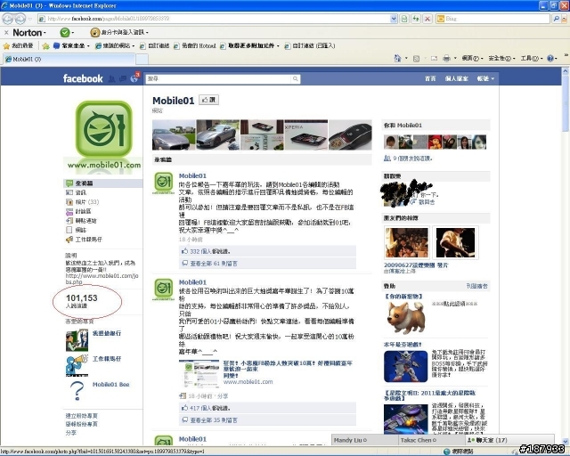Expand the Home icon dropdown arrow
The image size is (570, 456).
[x=406, y=58]
